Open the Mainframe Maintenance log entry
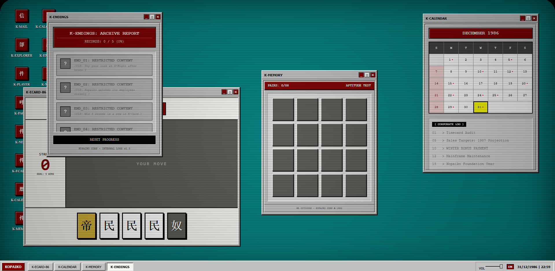 pos(480,156)
